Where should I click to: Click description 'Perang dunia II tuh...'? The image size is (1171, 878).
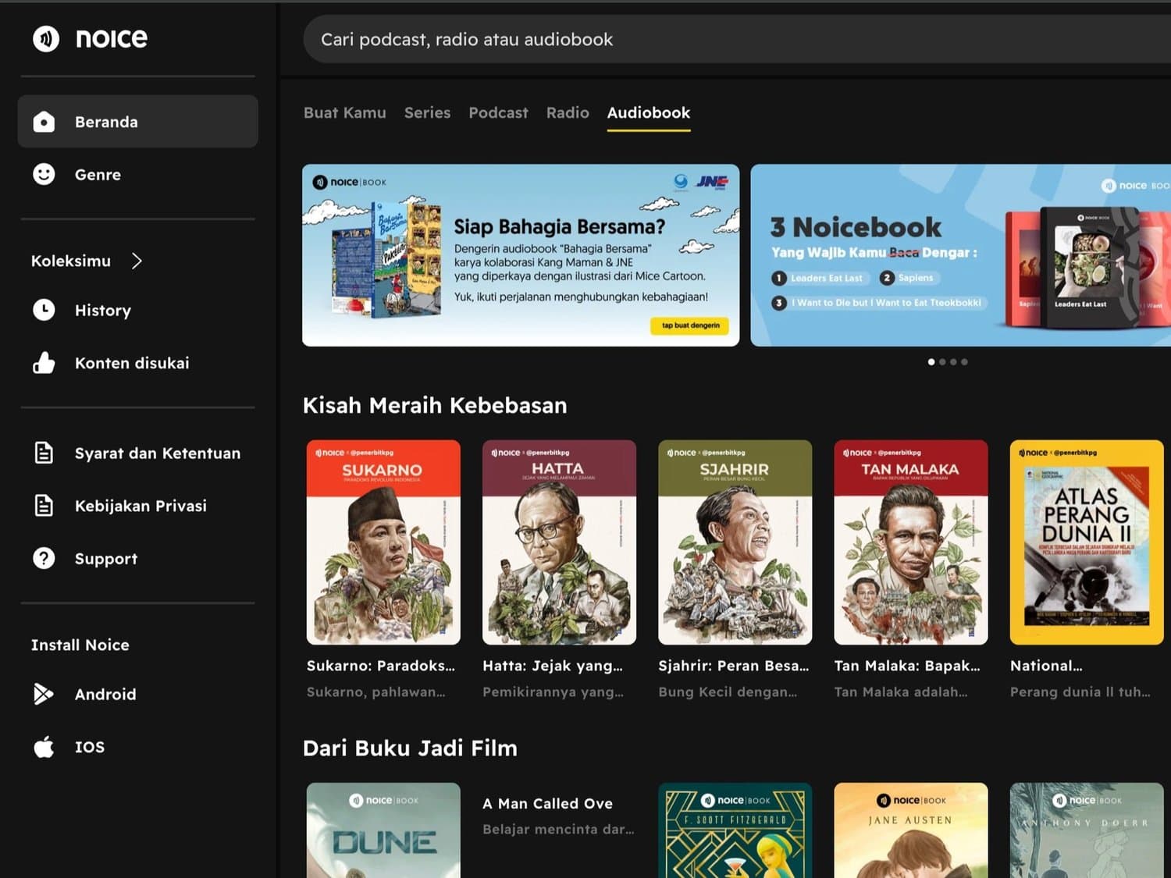coord(1080,692)
